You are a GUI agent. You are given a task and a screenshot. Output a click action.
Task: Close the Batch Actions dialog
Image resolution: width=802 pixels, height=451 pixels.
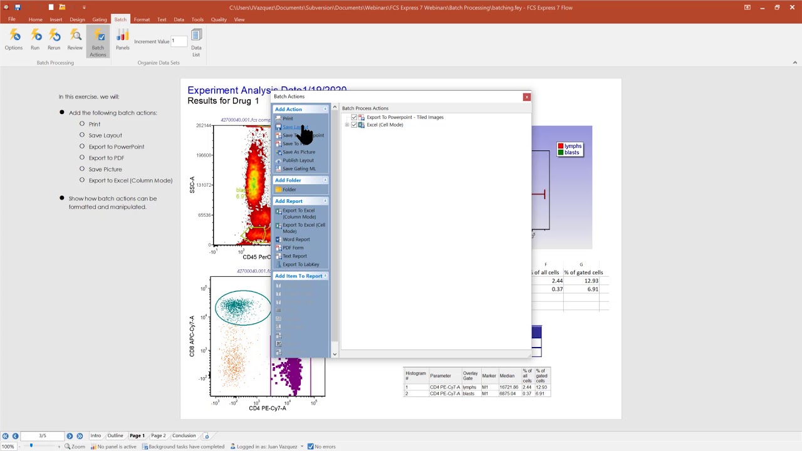click(x=527, y=96)
